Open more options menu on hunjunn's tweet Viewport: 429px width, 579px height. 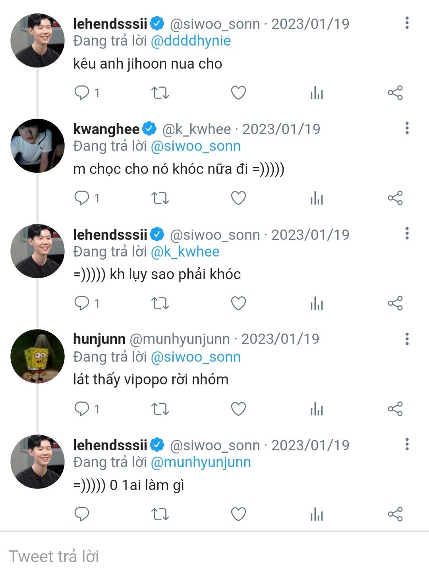pyautogui.click(x=407, y=339)
